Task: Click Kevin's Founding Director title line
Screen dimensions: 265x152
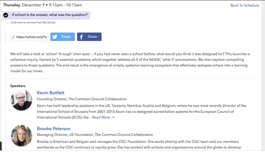Action: click(x=81, y=99)
